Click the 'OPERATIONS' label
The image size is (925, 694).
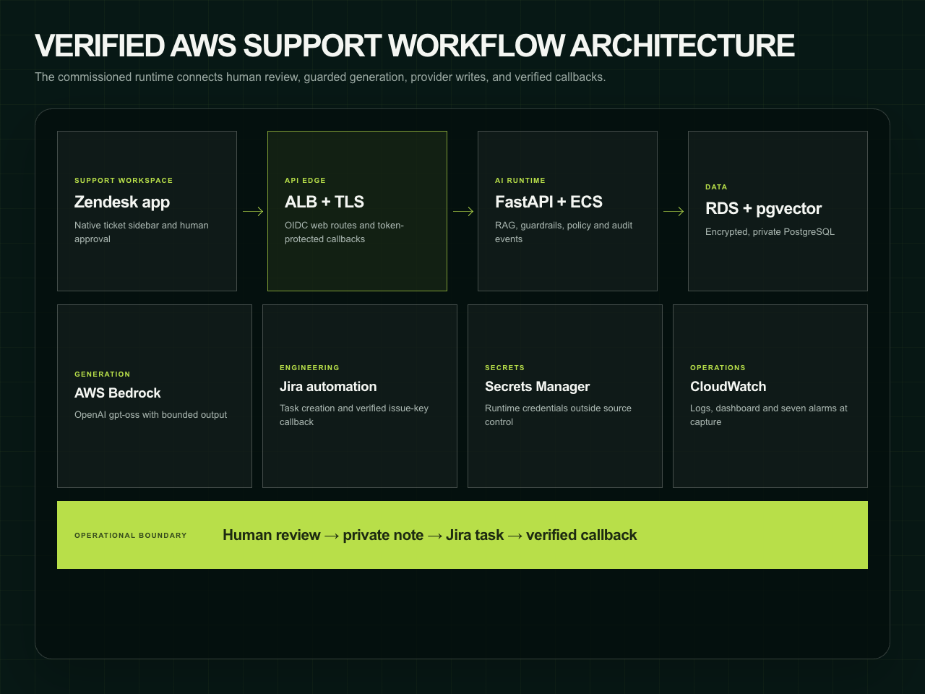tap(718, 368)
